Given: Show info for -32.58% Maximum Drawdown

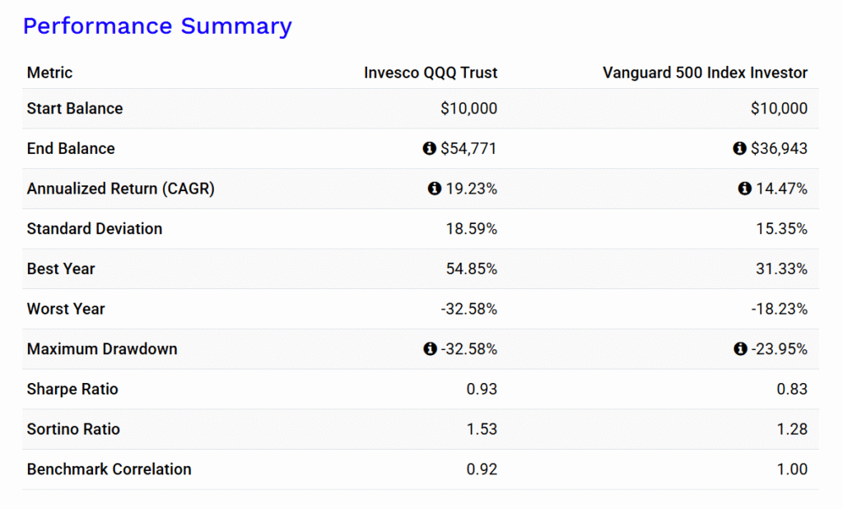Looking at the screenshot, I should coord(430,348).
